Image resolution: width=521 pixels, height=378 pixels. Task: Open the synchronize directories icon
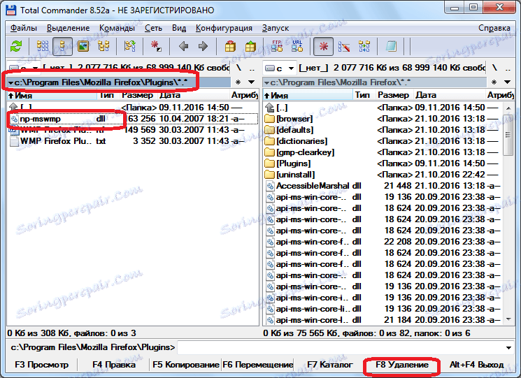click(x=364, y=46)
